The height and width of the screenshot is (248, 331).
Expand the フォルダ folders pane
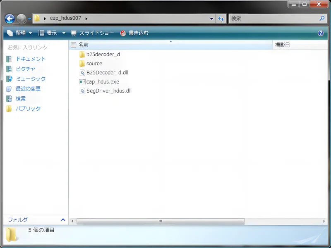click(x=63, y=220)
